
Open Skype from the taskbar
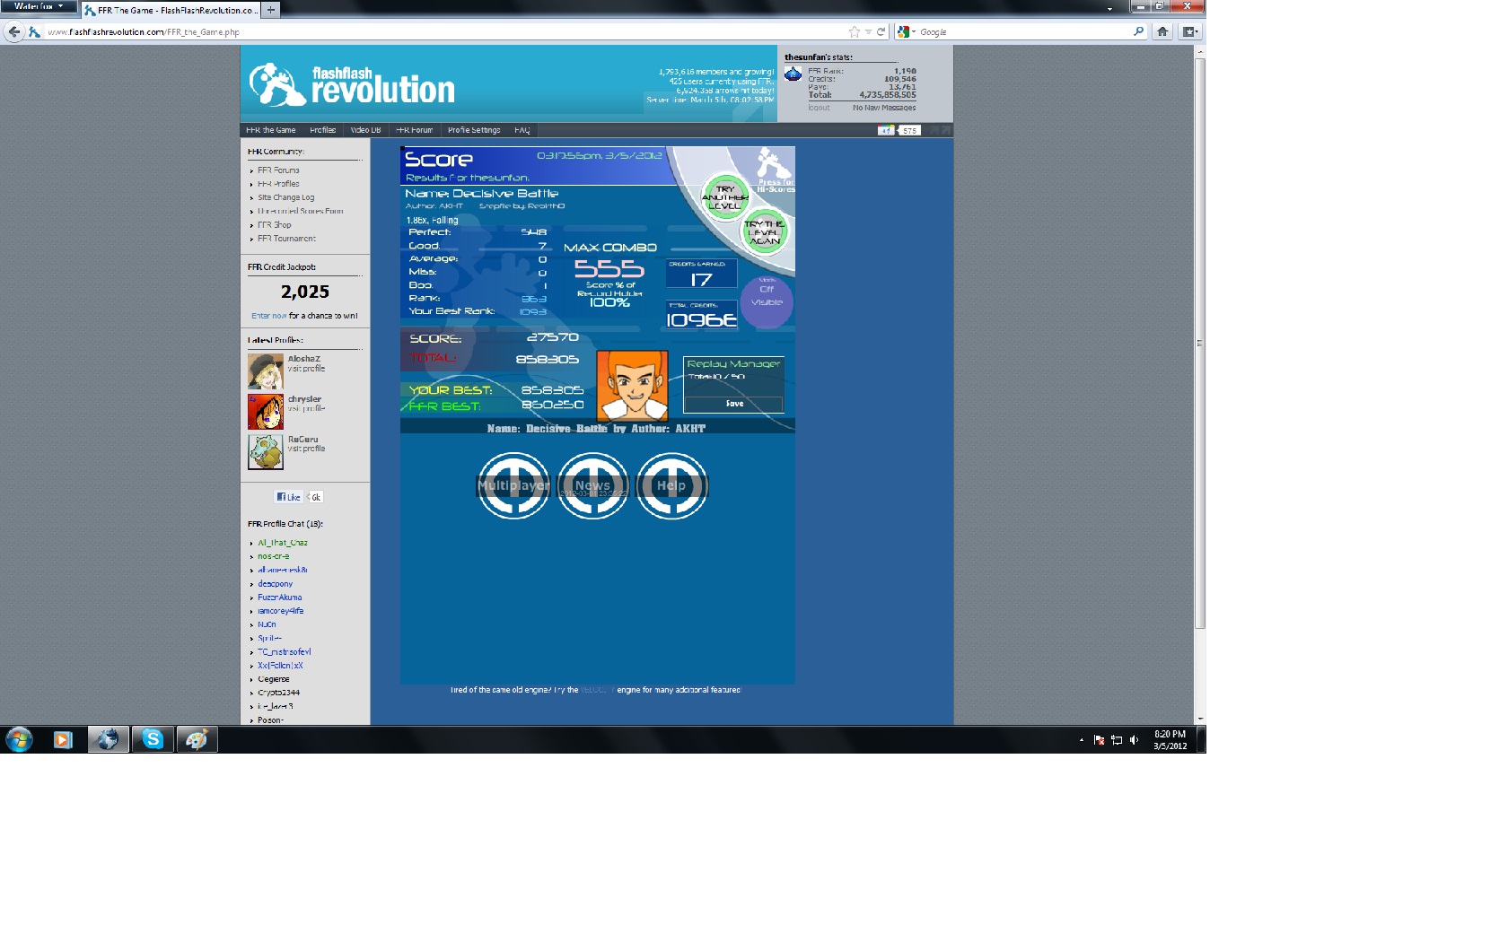153,739
